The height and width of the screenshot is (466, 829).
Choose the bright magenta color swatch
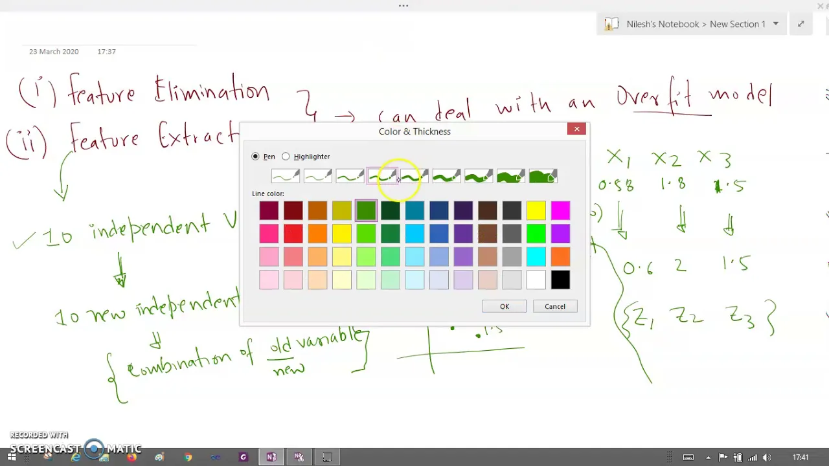click(x=560, y=210)
